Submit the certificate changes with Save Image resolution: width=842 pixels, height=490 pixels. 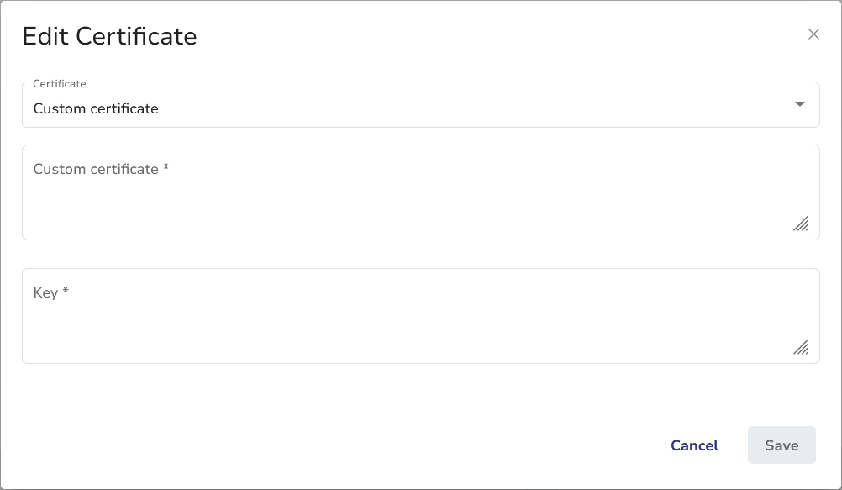click(781, 445)
